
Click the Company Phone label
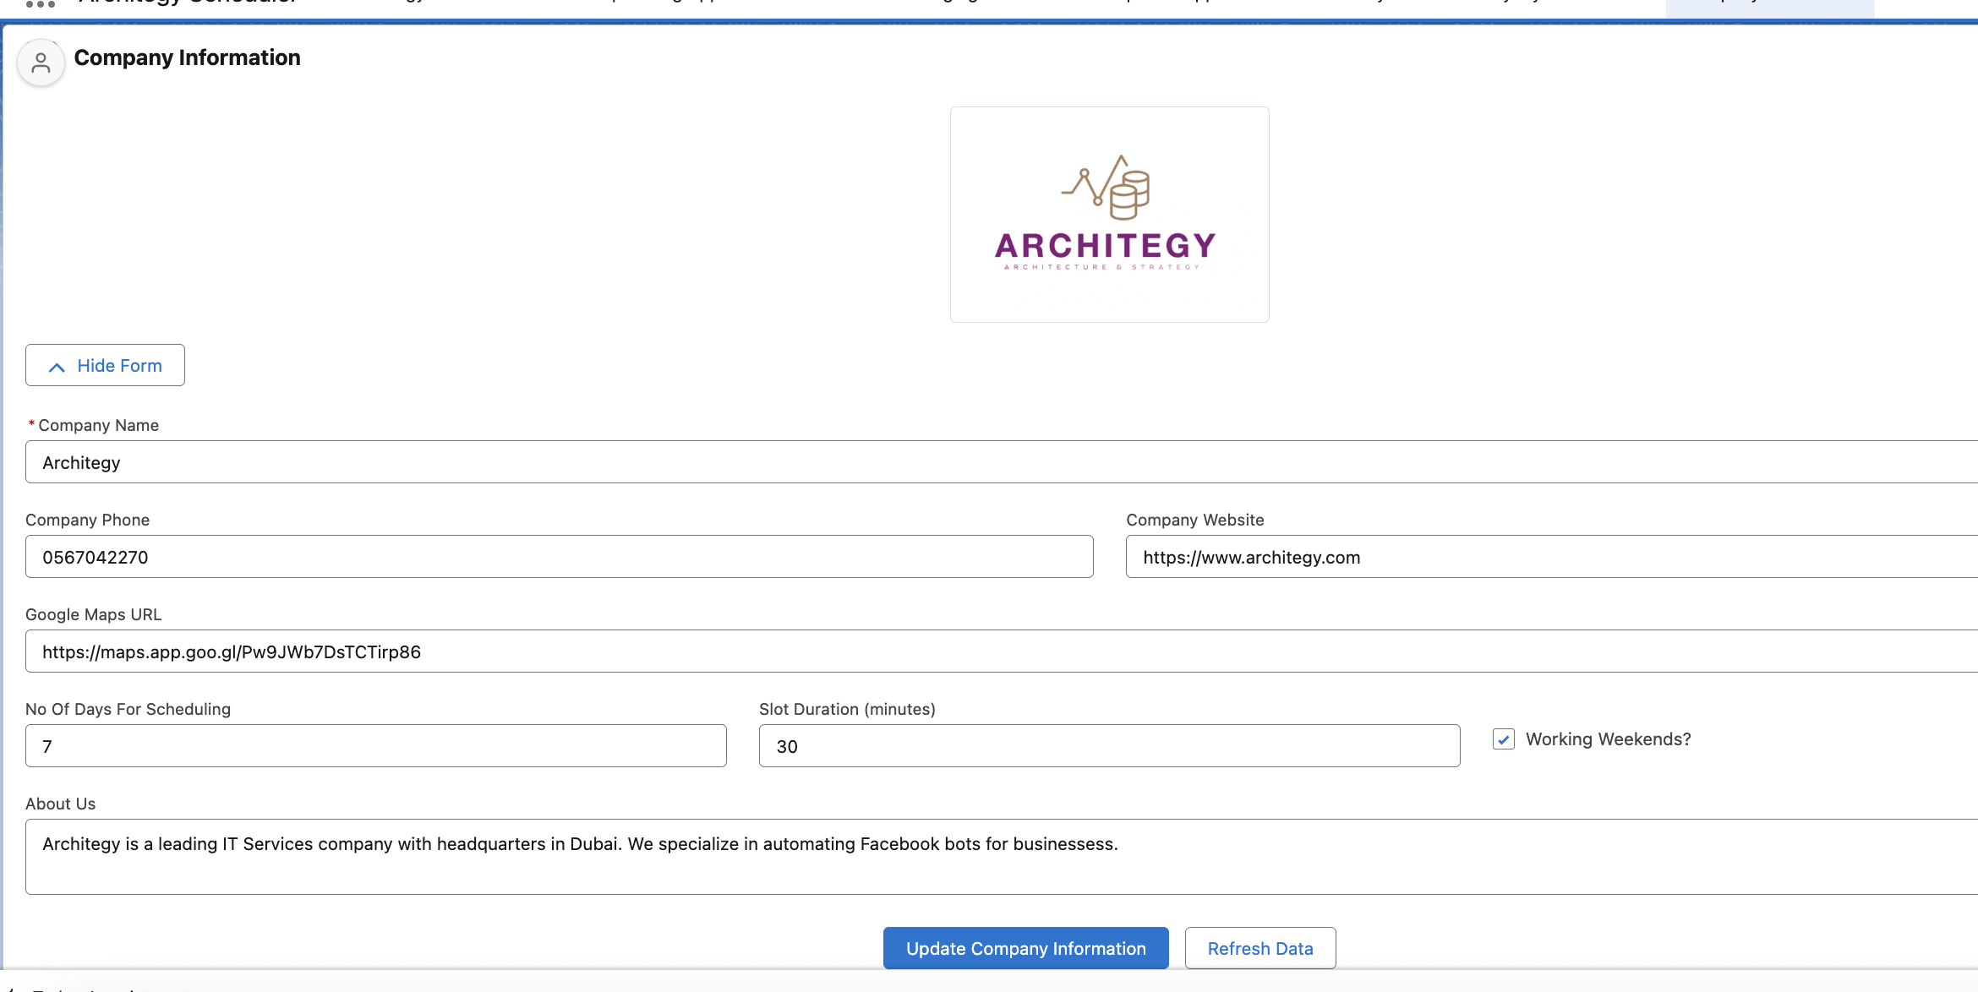coord(87,520)
